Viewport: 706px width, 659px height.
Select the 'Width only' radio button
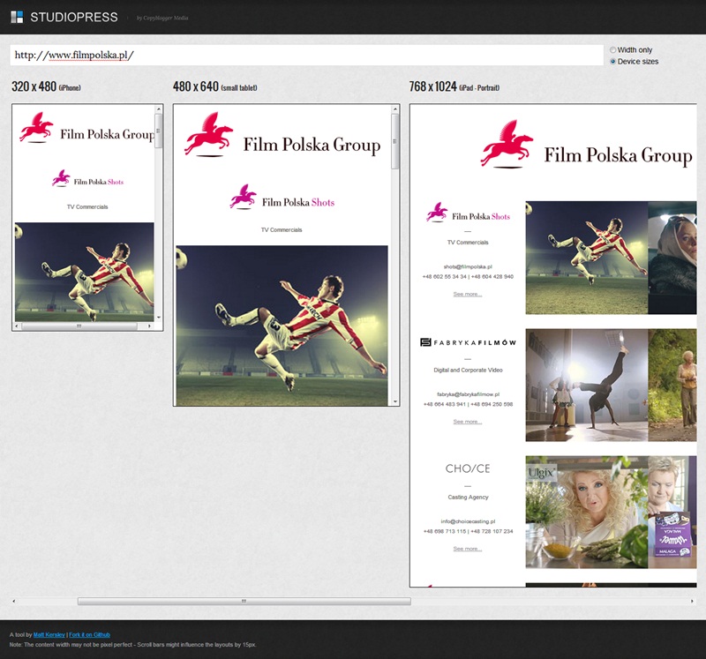(x=612, y=50)
